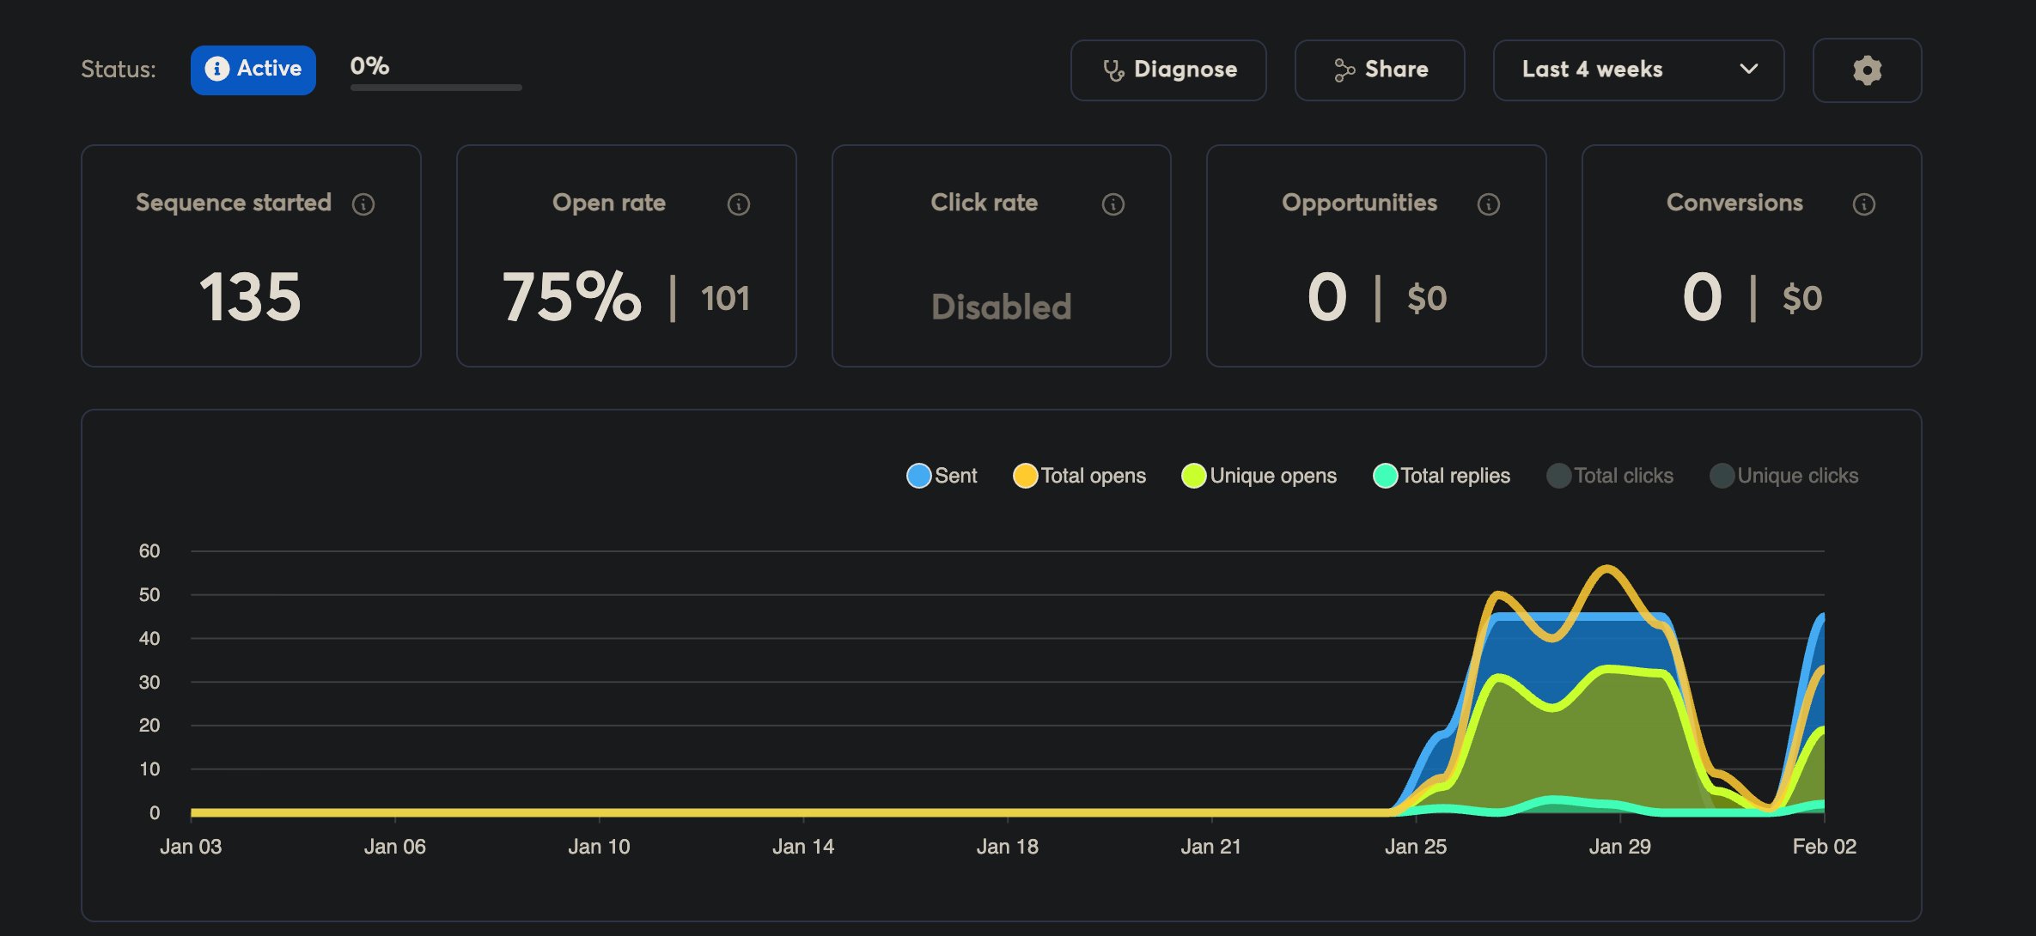Open settings via the gear icon
The height and width of the screenshot is (936, 2036).
(1867, 70)
